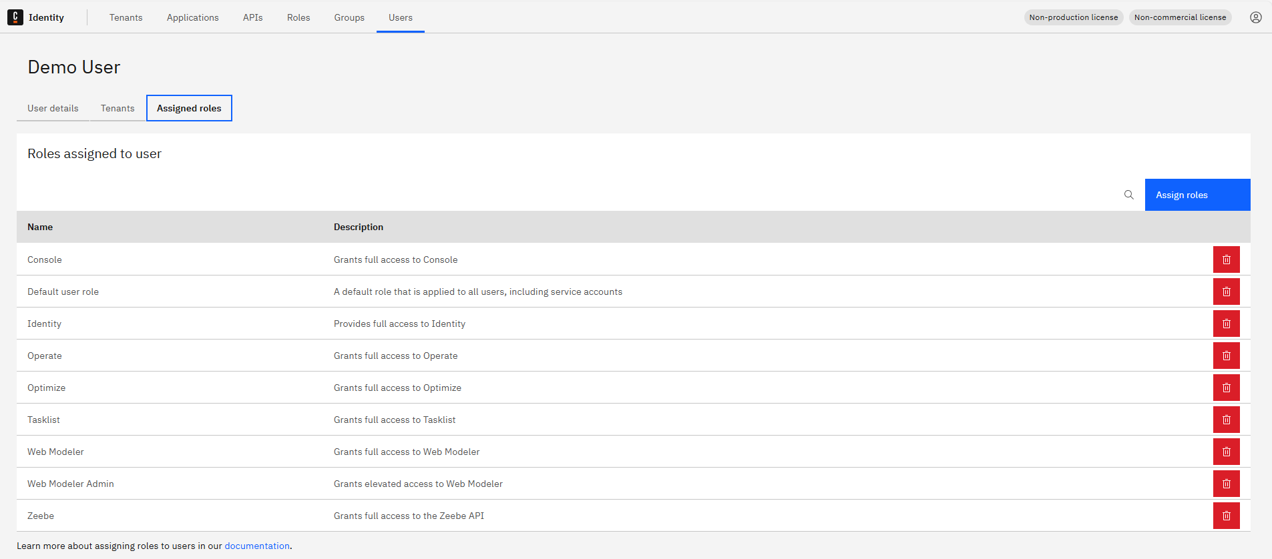Screen dimensions: 1272x559
Task: Click trash icon in Tasklist row
Action: (x=1226, y=420)
